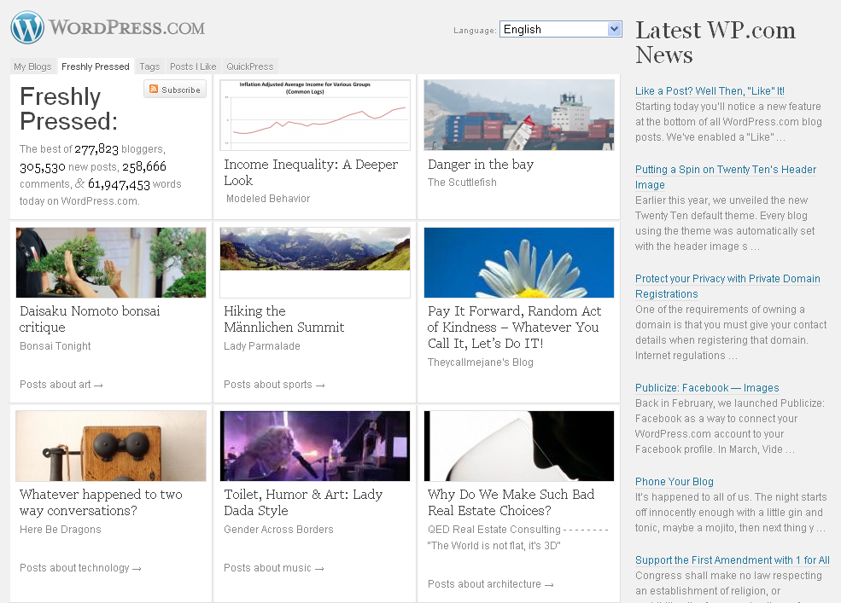Click the '277,823' bloggers count
The width and height of the screenshot is (841, 603).
pyautogui.click(x=96, y=149)
